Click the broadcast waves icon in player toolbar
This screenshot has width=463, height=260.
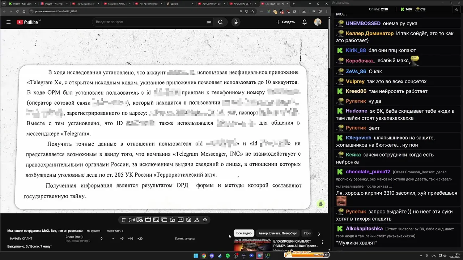click(132, 220)
